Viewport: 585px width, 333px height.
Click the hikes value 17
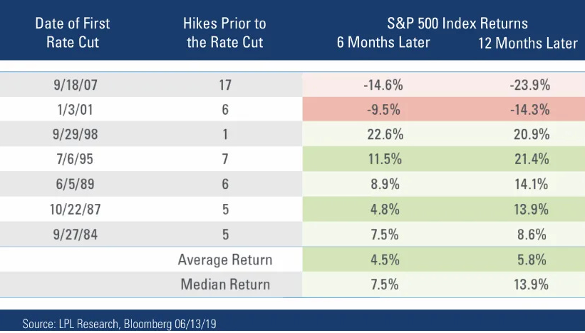click(225, 85)
